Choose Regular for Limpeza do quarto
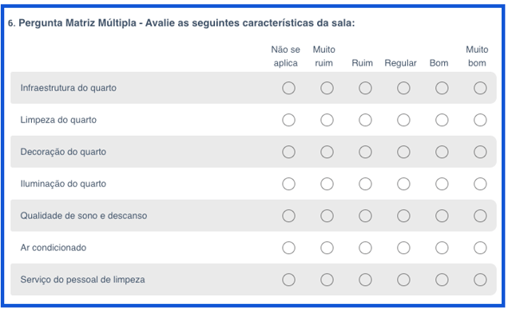 [x=403, y=120]
